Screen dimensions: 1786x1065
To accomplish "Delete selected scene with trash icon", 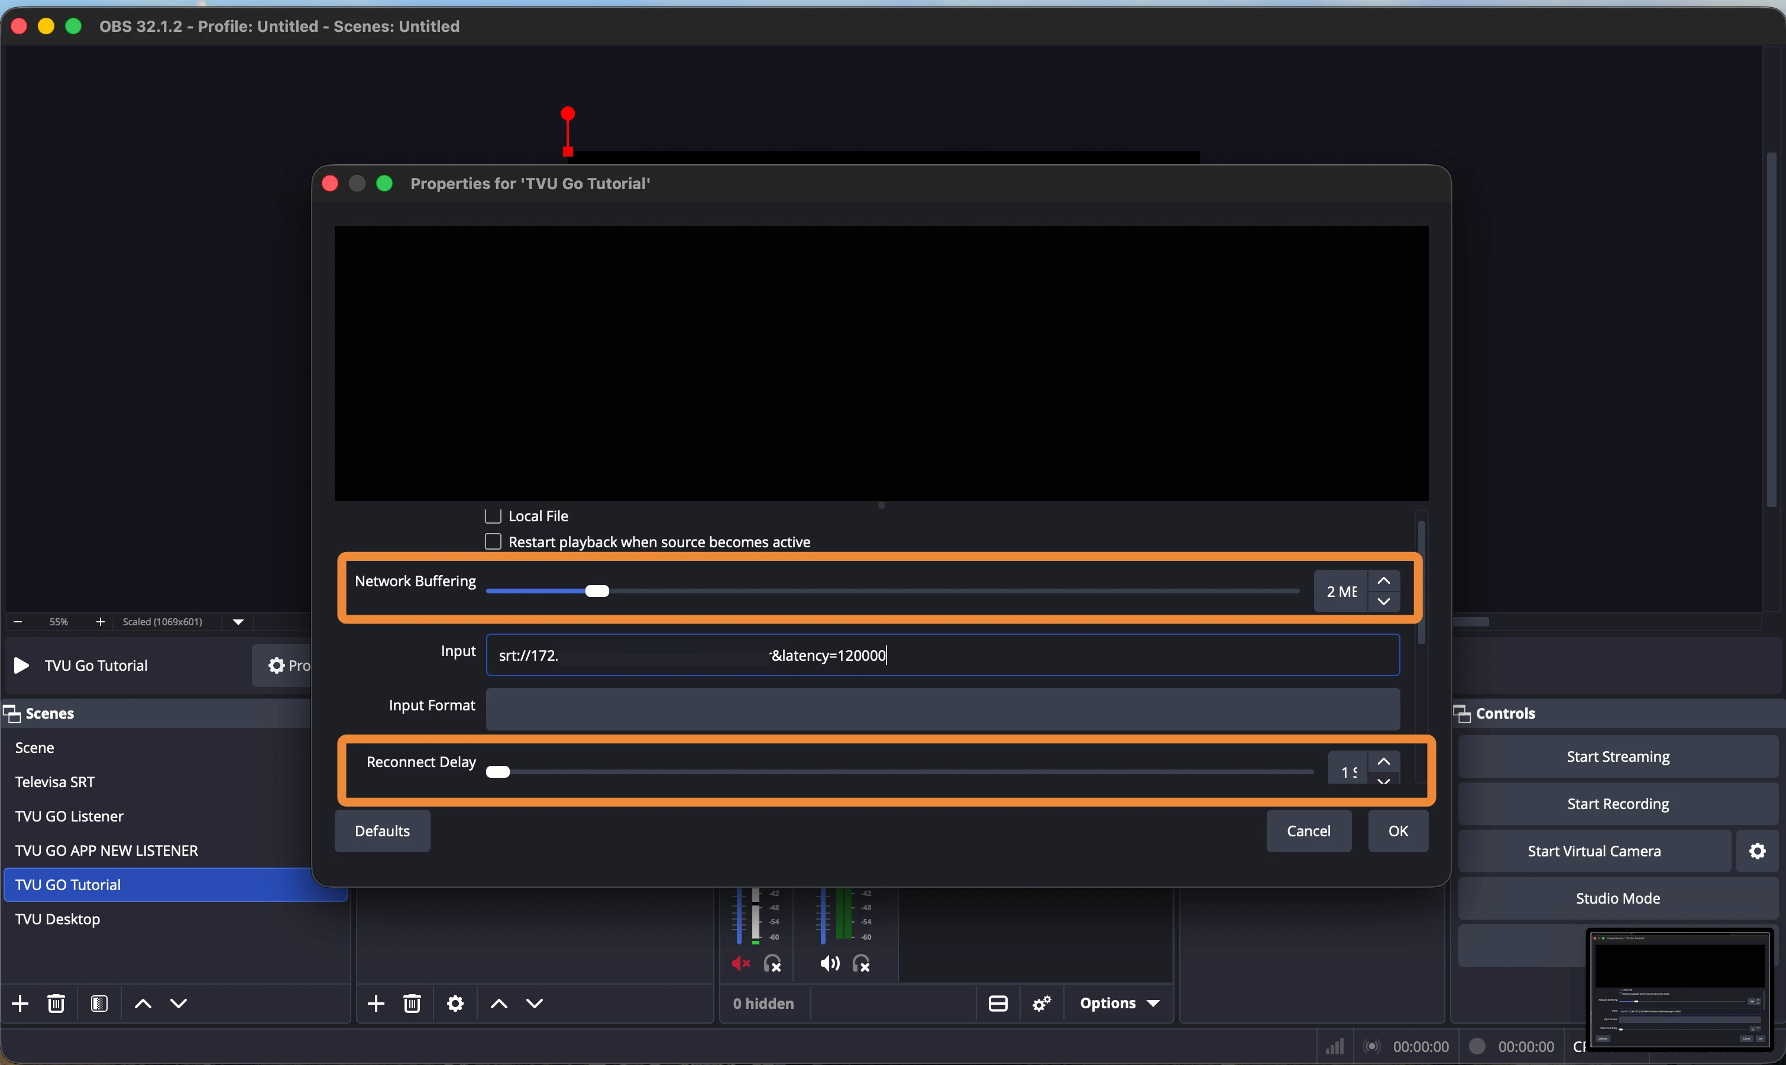I will 56,1004.
